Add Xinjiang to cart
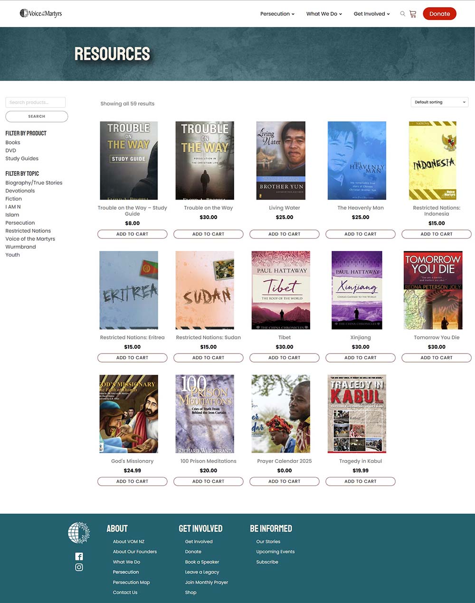This screenshot has height=603, width=475. pyautogui.click(x=361, y=358)
